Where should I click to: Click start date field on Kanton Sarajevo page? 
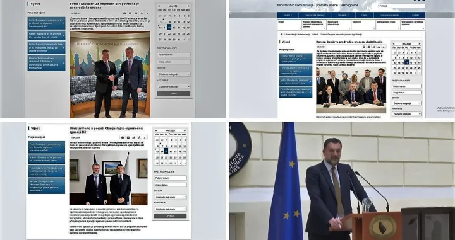pyautogui.click(x=406, y=86)
